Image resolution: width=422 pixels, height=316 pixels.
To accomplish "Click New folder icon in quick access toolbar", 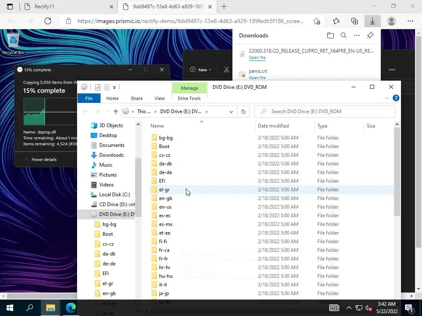I will tap(107, 87).
